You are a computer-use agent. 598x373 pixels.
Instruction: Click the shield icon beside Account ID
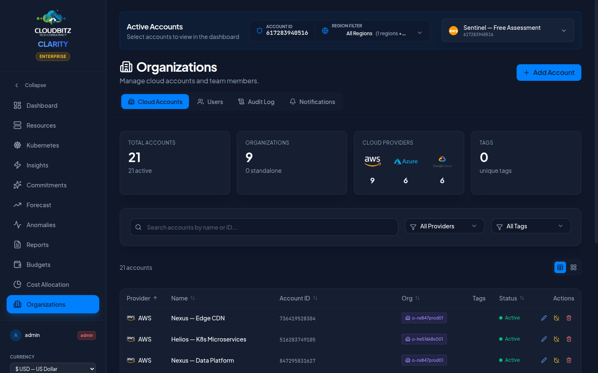pos(260,31)
